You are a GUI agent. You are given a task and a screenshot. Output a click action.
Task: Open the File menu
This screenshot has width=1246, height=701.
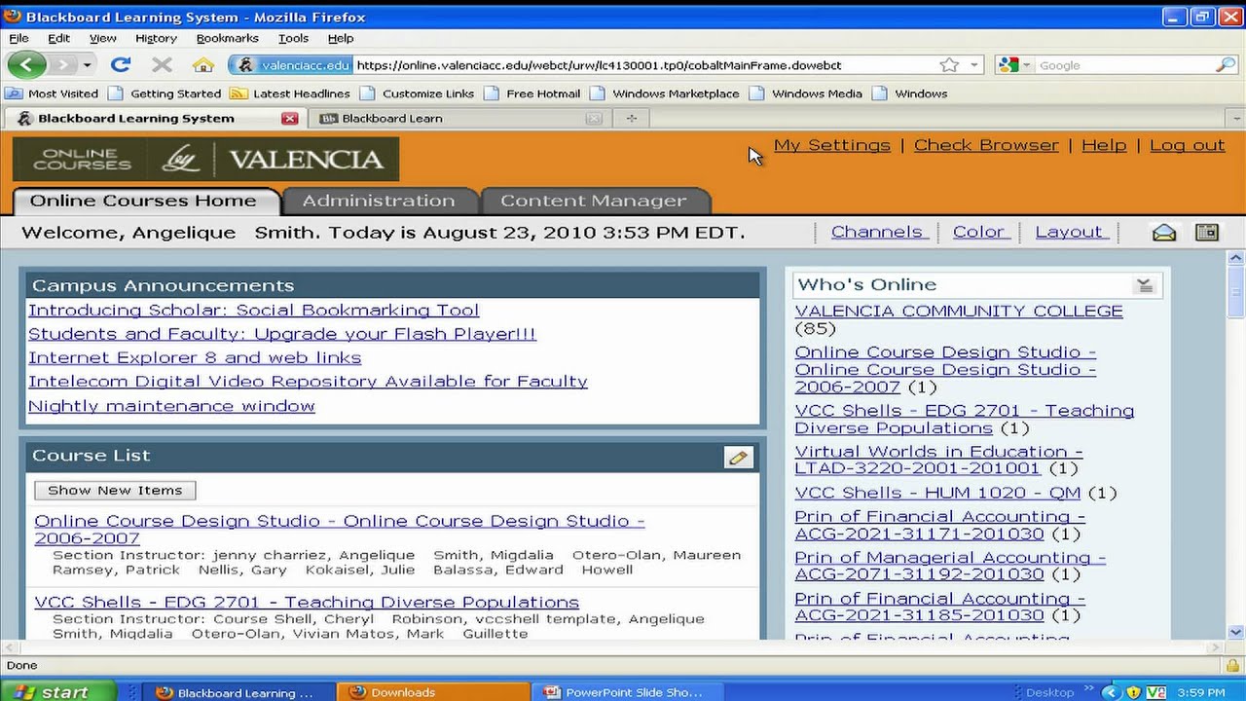pos(18,38)
